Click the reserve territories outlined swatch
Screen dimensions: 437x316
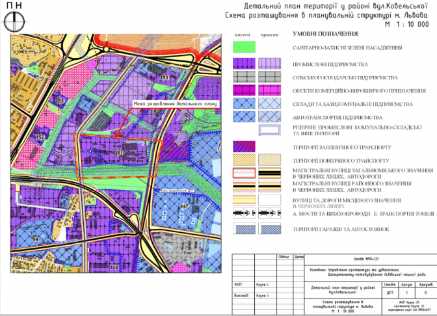(x=270, y=129)
